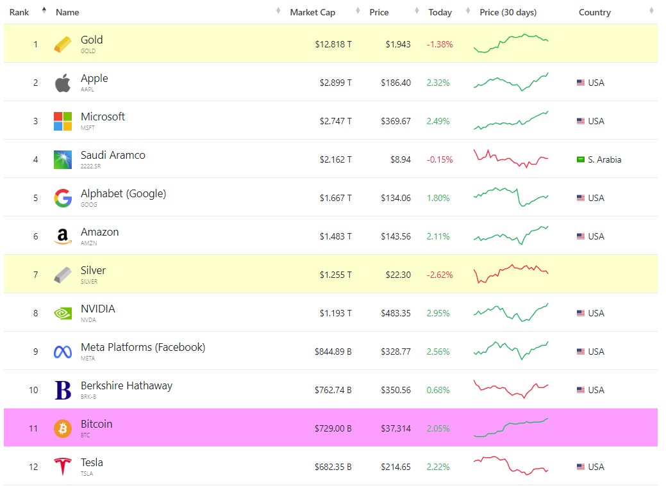
Task: Open the Gold asset link
Action: pos(92,40)
